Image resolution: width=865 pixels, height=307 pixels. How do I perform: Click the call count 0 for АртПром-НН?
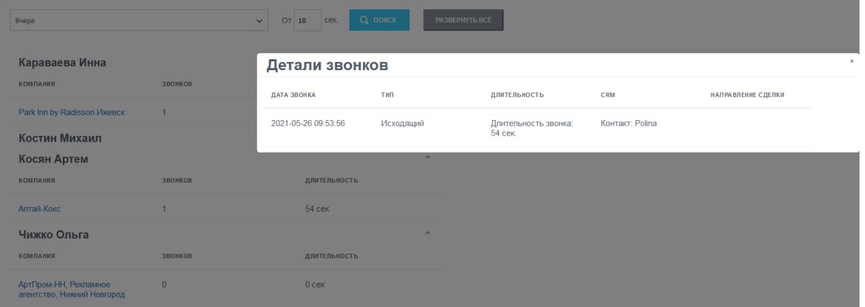[164, 285]
